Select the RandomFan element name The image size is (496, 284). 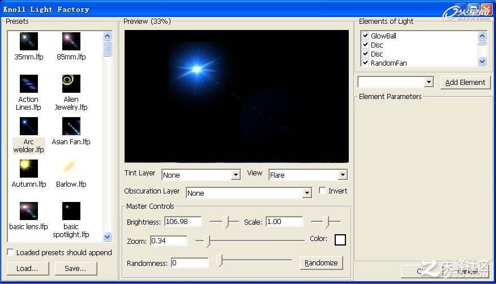pos(389,63)
